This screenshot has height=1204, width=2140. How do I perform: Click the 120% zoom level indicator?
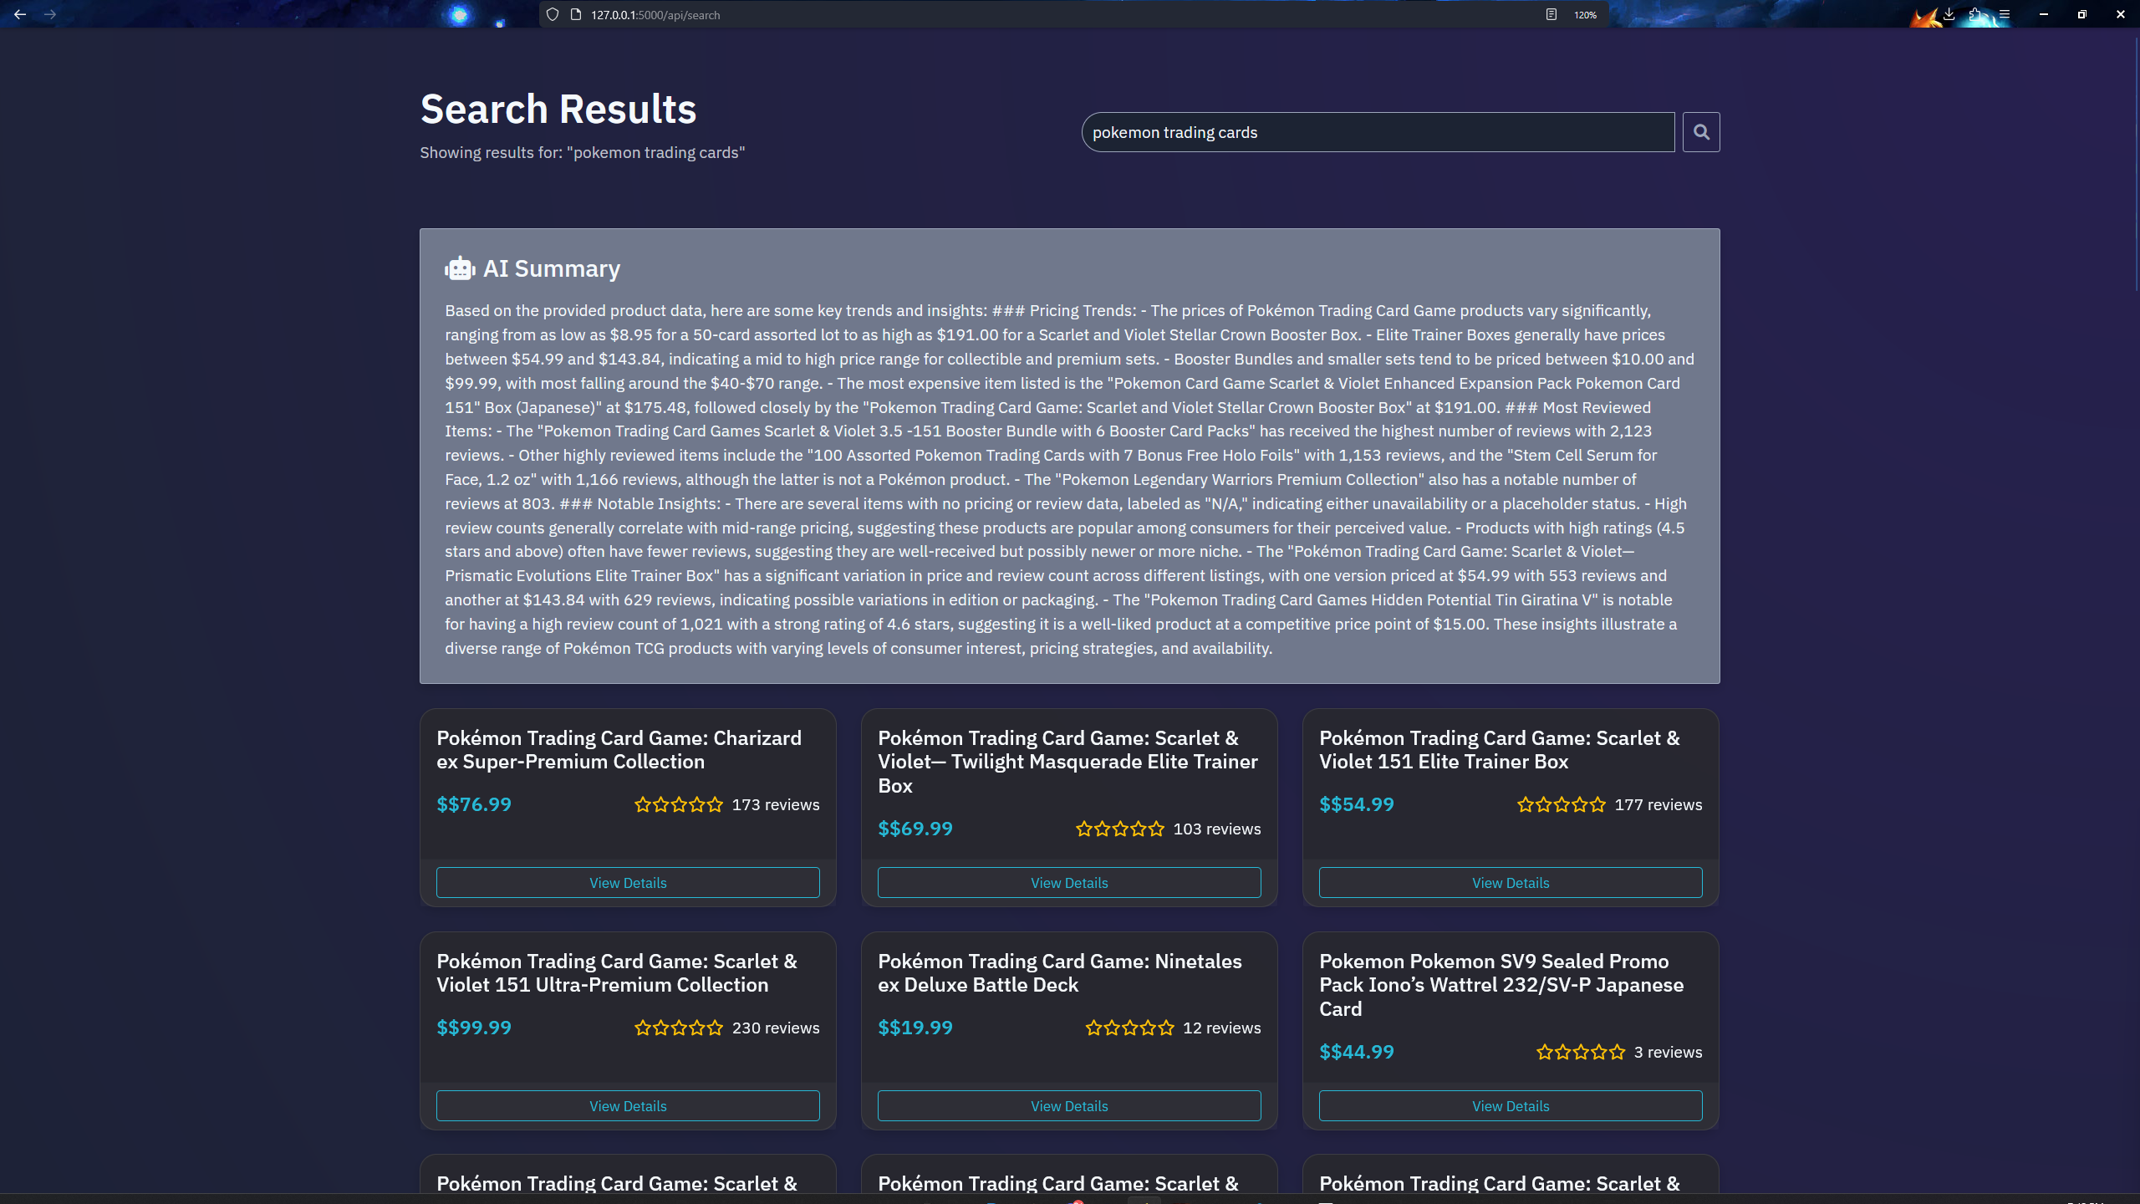click(1585, 15)
